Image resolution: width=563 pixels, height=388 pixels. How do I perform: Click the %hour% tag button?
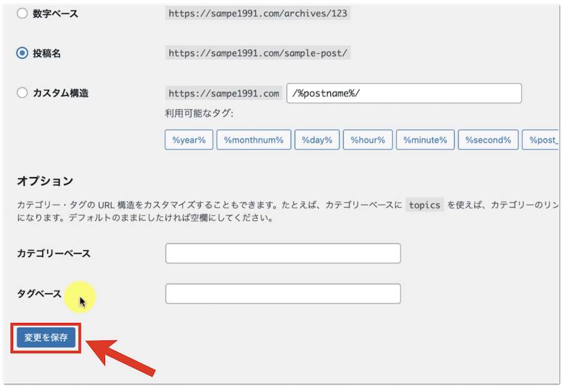(x=368, y=140)
